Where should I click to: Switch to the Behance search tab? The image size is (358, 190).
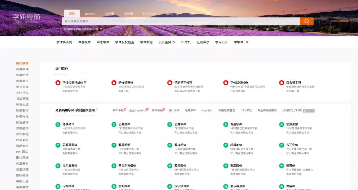pos(172,14)
